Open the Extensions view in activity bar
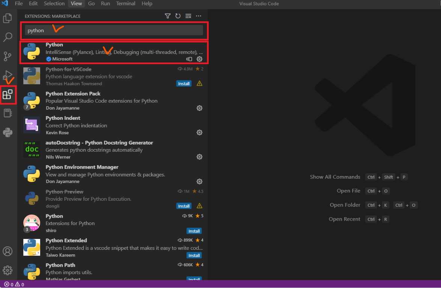441x288 pixels. pyautogui.click(x=8, y=95)
